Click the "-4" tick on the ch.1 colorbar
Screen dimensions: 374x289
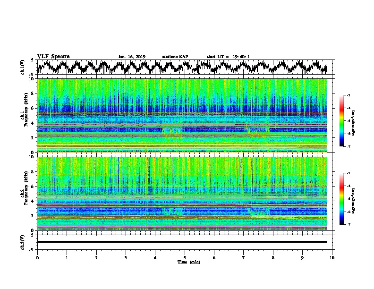click(x=348, y=108)
